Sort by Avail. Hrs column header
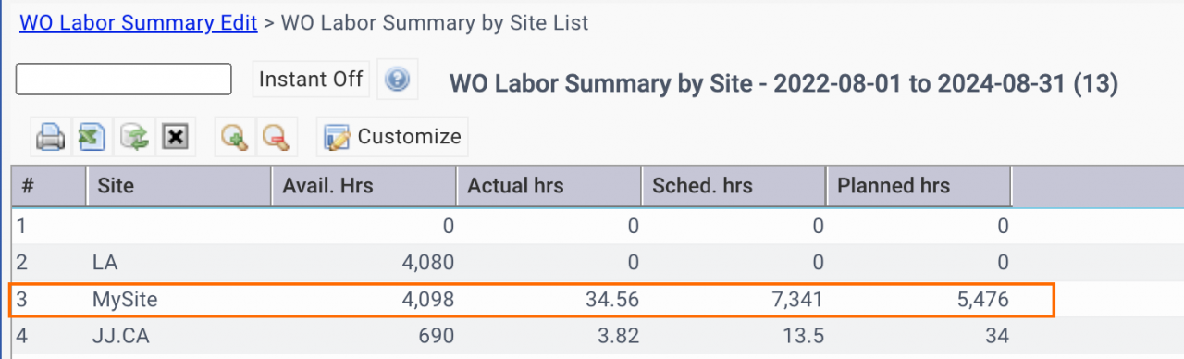Screen dimensions: 1184x359 (364, 186)
